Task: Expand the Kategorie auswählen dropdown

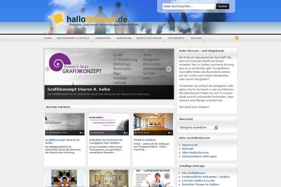Action: click(x=198, y=128)
